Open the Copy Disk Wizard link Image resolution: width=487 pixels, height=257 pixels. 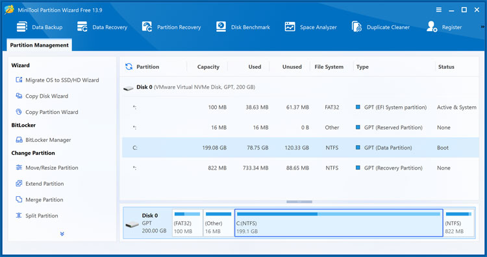[x=47, y=96]
